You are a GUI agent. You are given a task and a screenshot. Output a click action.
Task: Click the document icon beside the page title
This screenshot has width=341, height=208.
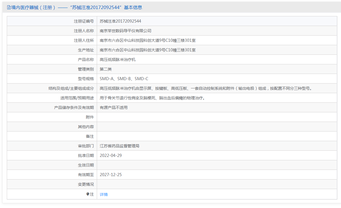9,8
